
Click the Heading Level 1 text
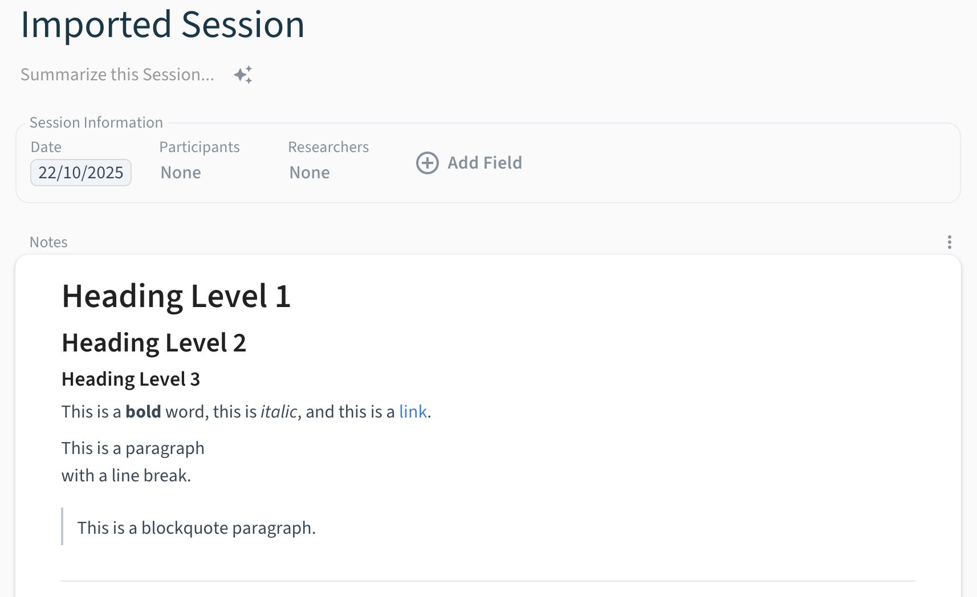[176, 296]
